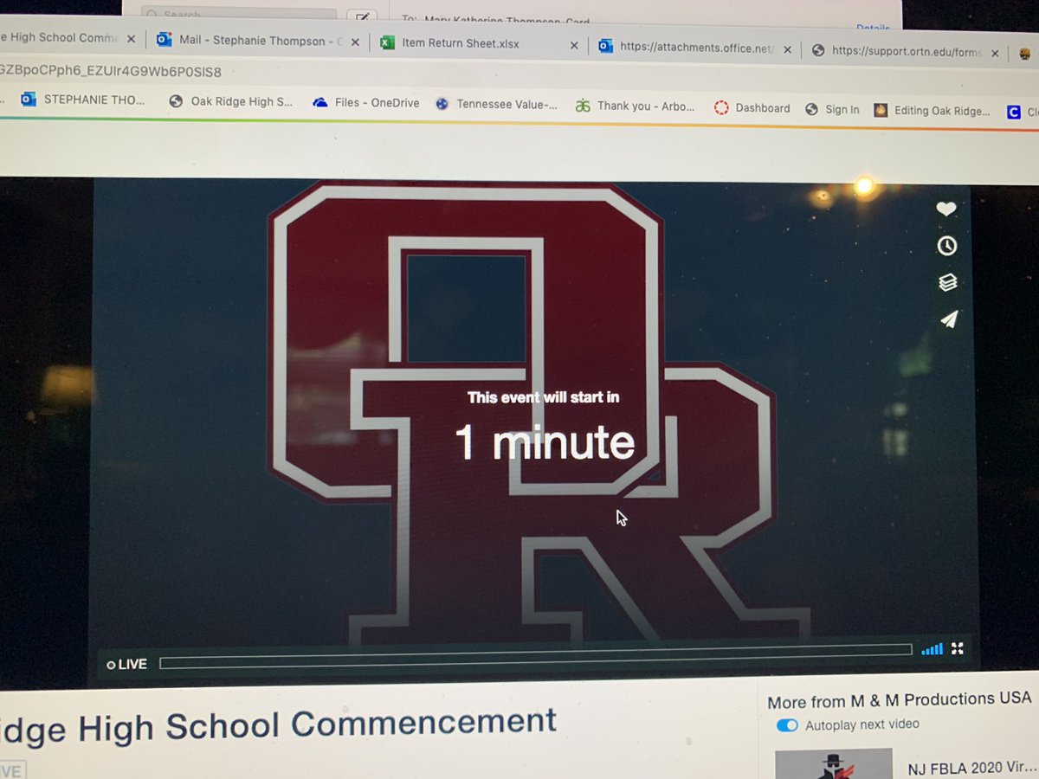Open the Editing Oak Ridge... bookmark
Screen dimensions: 1039x779
932,111
